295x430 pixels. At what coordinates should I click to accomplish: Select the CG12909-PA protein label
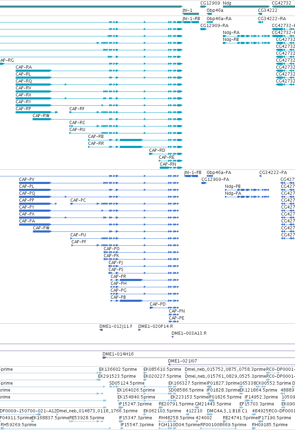(x=215, y=179)
